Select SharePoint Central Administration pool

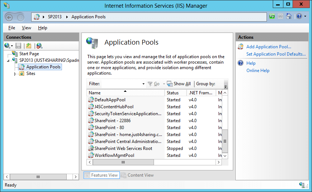coord(154,142)
